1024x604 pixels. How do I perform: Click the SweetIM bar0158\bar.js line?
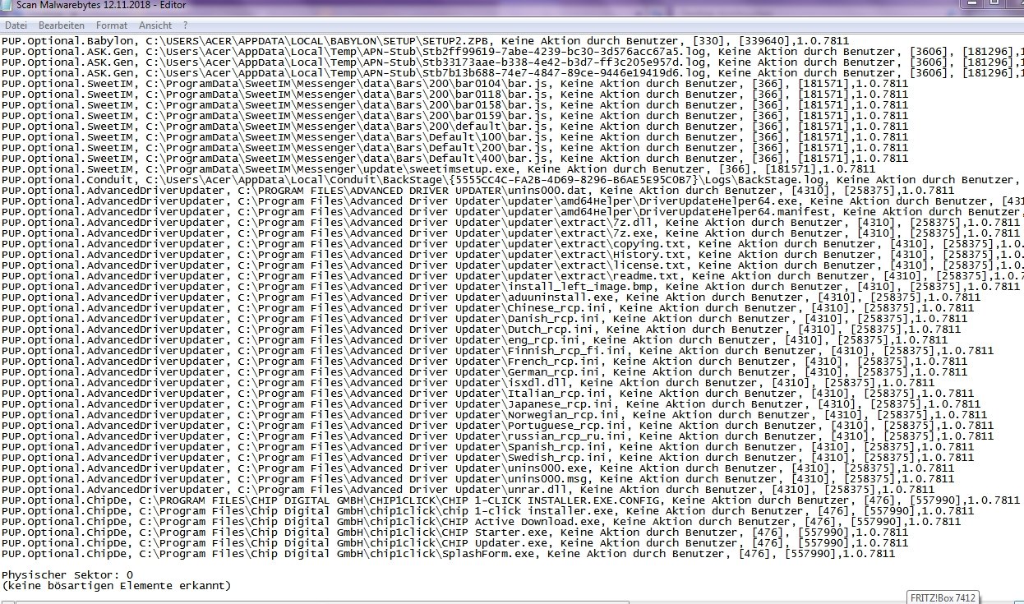(454, 104)
